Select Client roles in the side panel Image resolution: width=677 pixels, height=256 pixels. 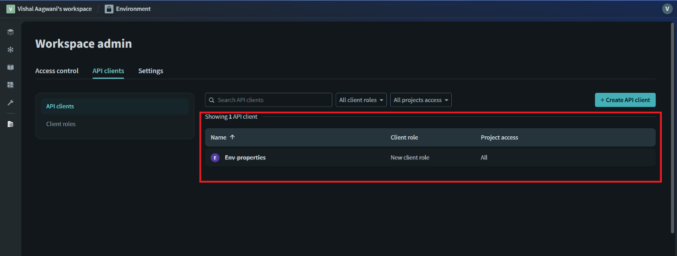[x=61, y=124]
